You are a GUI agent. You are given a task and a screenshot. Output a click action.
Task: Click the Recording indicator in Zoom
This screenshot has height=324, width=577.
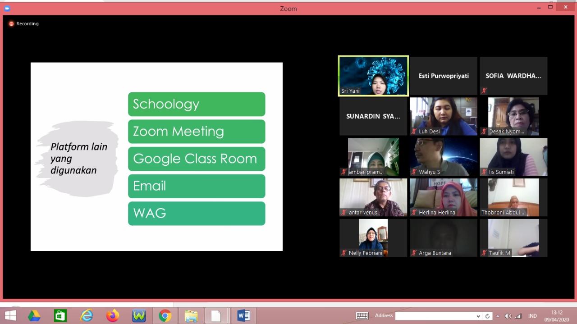tap(23, 24)
